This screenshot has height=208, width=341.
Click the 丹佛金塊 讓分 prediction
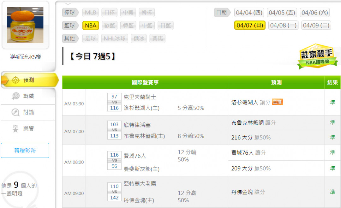click(x=248, y=192)
